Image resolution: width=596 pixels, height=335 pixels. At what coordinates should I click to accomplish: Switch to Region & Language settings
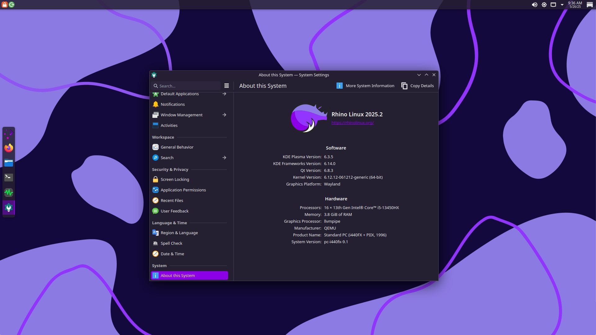[179, 233]
